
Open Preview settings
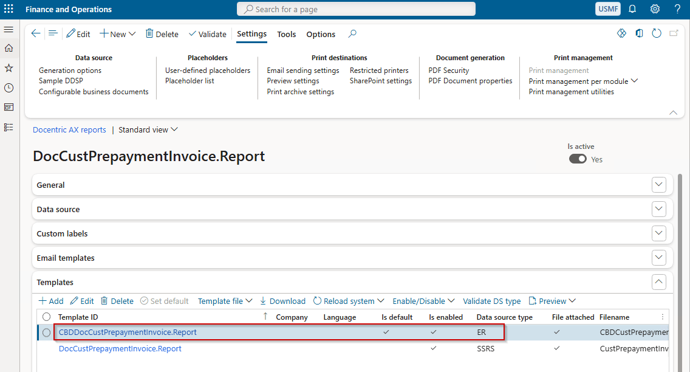point(293,81)
